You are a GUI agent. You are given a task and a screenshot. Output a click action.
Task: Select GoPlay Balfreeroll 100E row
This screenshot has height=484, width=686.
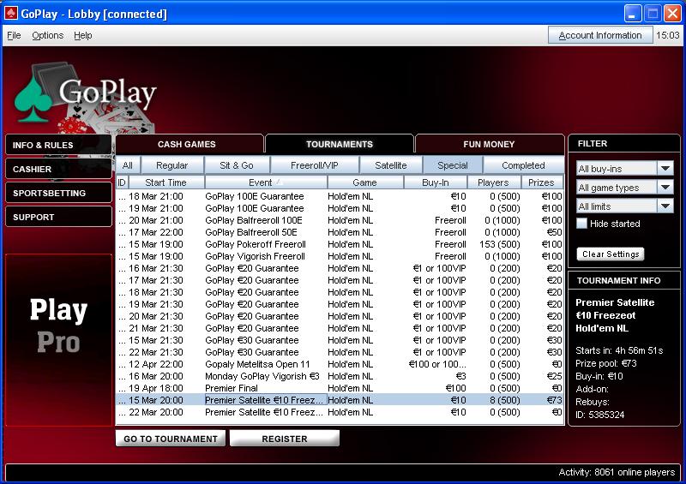[340, 220]
